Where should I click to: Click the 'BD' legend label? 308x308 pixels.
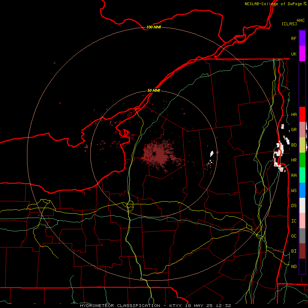point(294,145)
